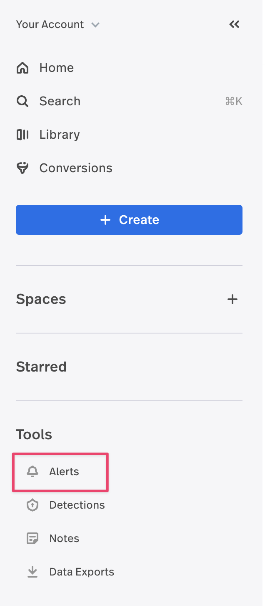Viewport: 265px width, 606px height.
Task: Open Data Exports link
Action: click(82, 572)
